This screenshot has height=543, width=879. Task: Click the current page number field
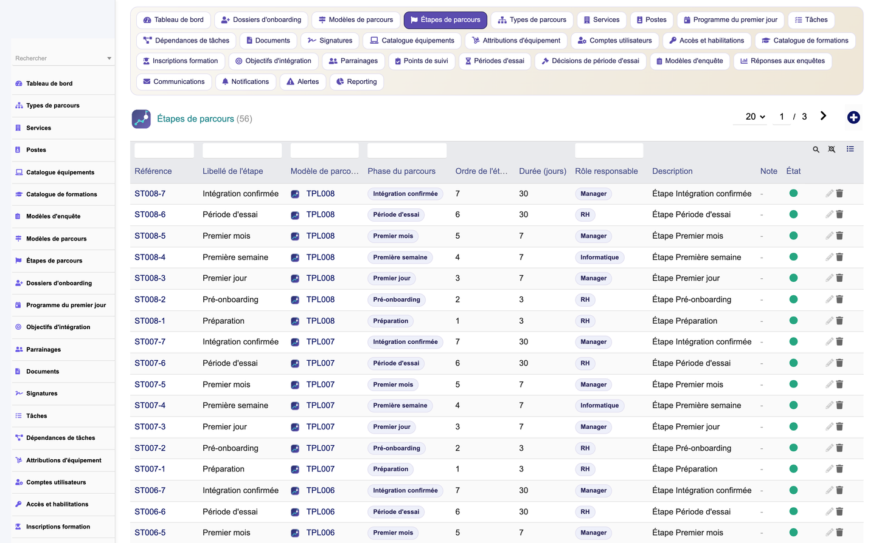[x=782, y=117]
